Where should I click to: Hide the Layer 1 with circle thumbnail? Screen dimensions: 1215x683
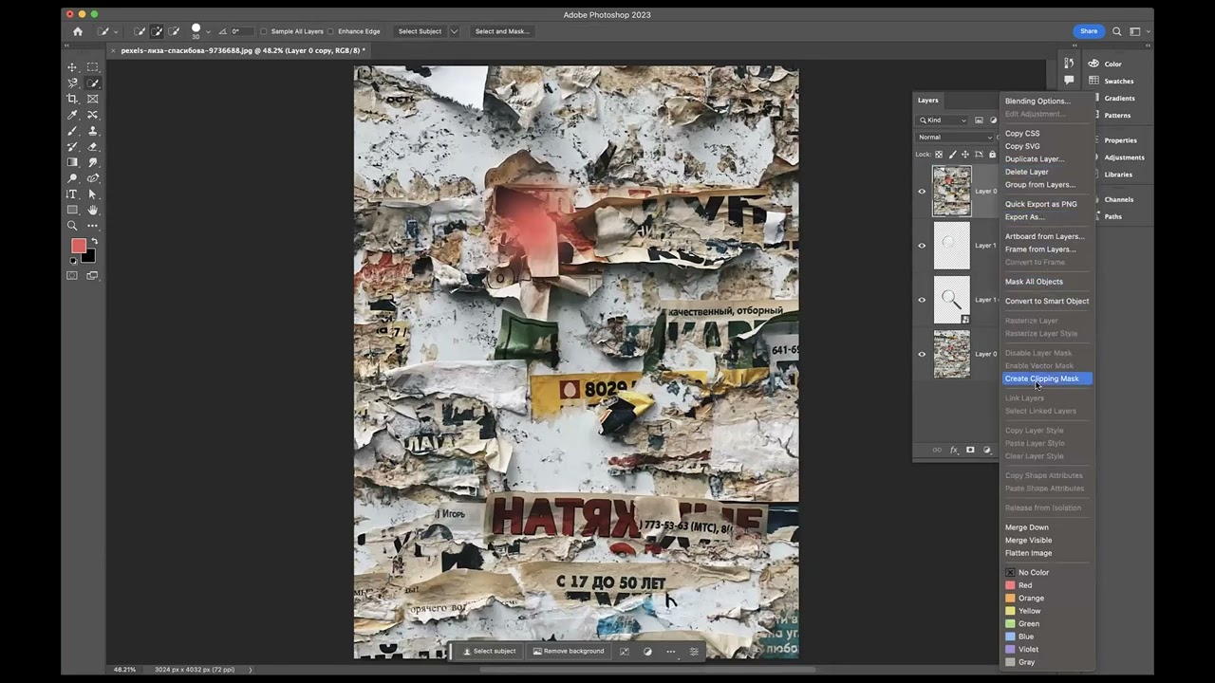point(922,246)
